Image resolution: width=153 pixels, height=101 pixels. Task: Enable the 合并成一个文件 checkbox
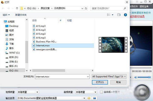pos(101,92)
